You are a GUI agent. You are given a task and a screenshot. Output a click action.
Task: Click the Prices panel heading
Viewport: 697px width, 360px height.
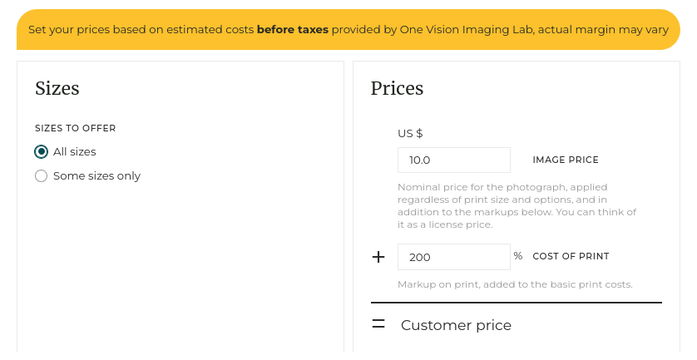[397, 88]
